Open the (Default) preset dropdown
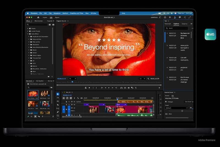The height and width of the screenshot is (147, 220). pos(177,108)
